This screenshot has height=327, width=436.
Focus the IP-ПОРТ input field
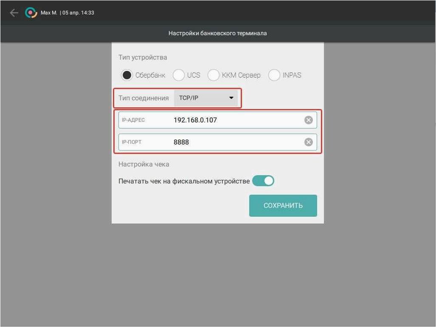click(218, 142)
